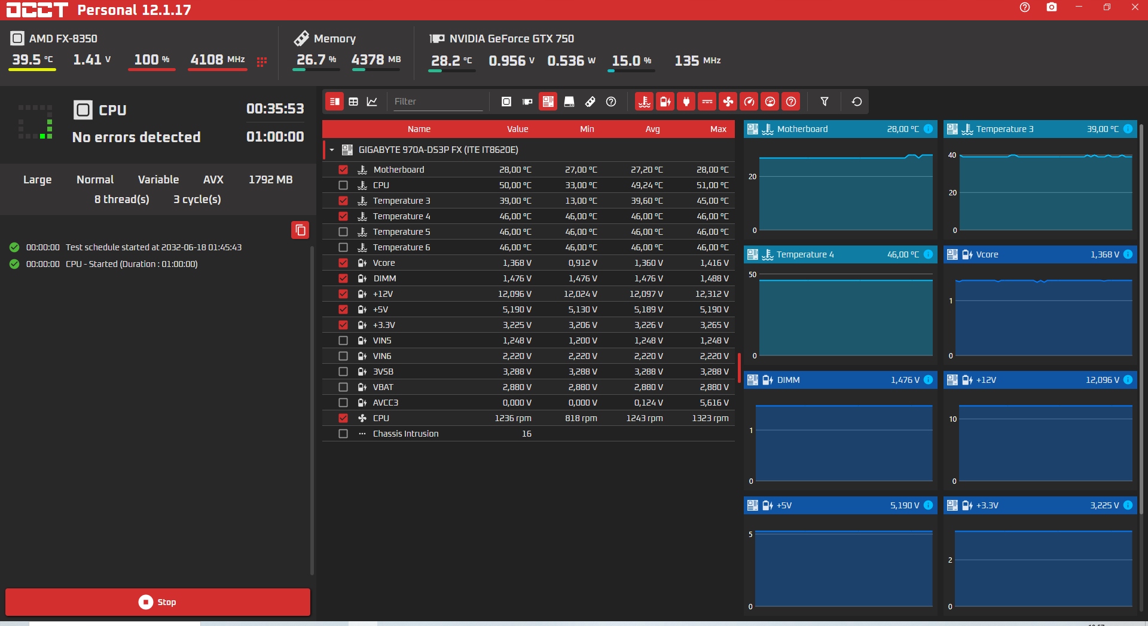Open help from the title bar
1148x626 pixels.
[1025, 7]
